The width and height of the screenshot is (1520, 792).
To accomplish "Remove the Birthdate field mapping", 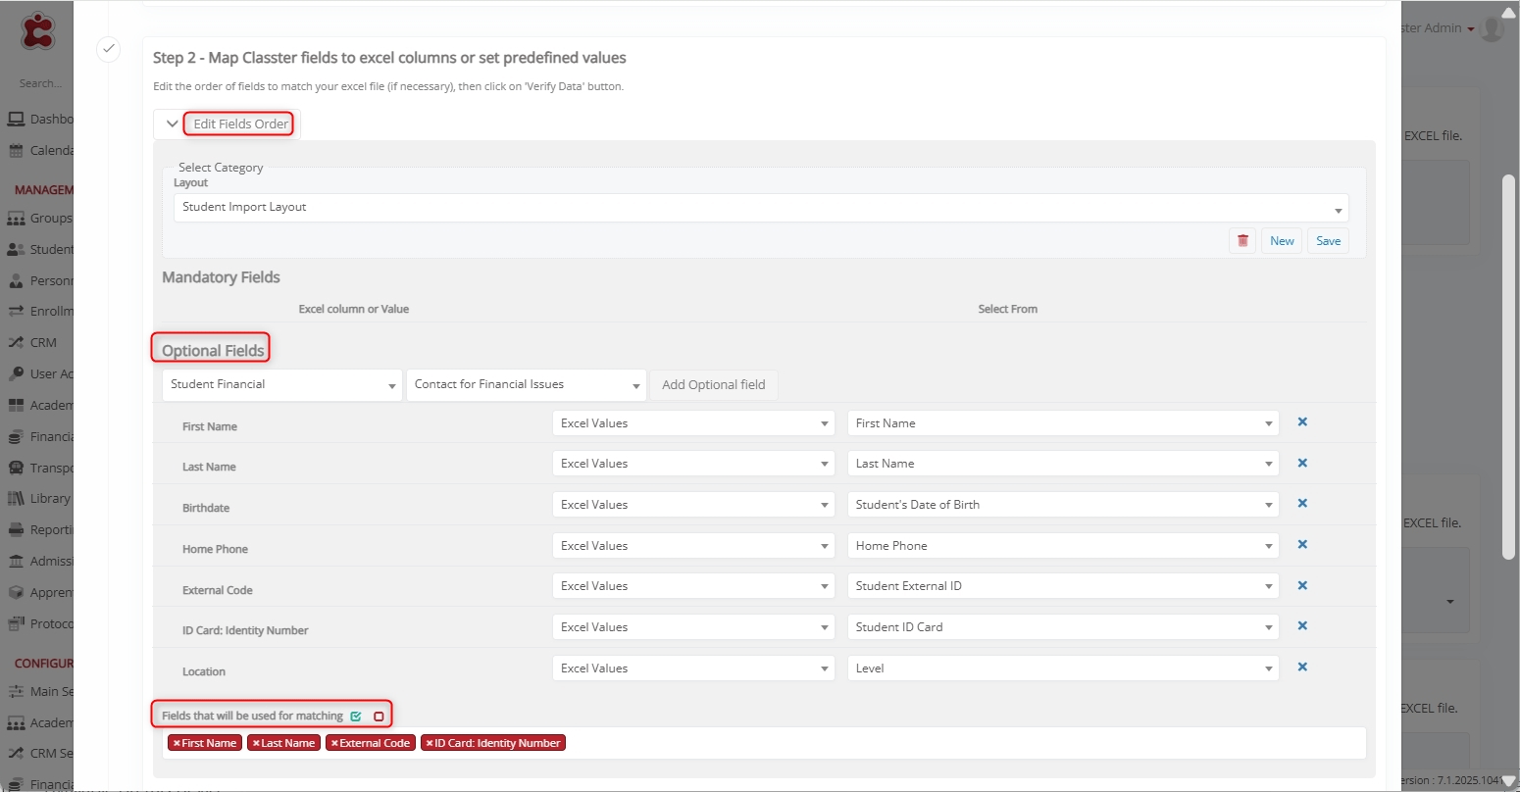I will coord(1302,504).
